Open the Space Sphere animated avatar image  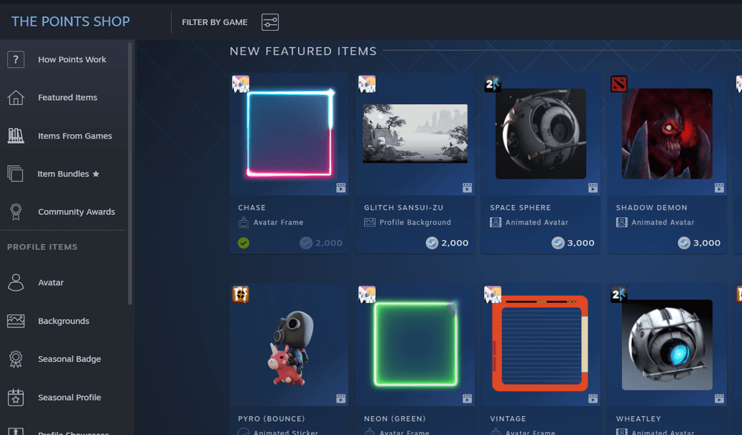[541, 134]
